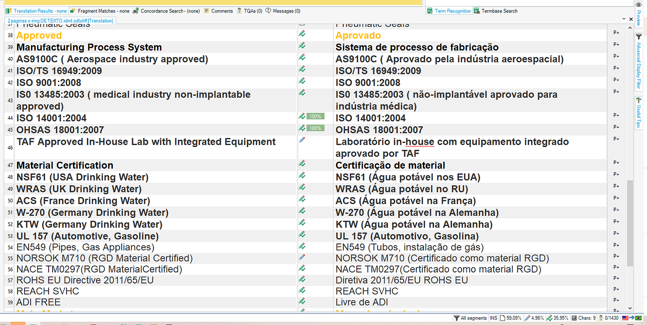This screenshot has height=325, width=647.
Task: Click the 4,96% draft indicator
Action: 534,318
